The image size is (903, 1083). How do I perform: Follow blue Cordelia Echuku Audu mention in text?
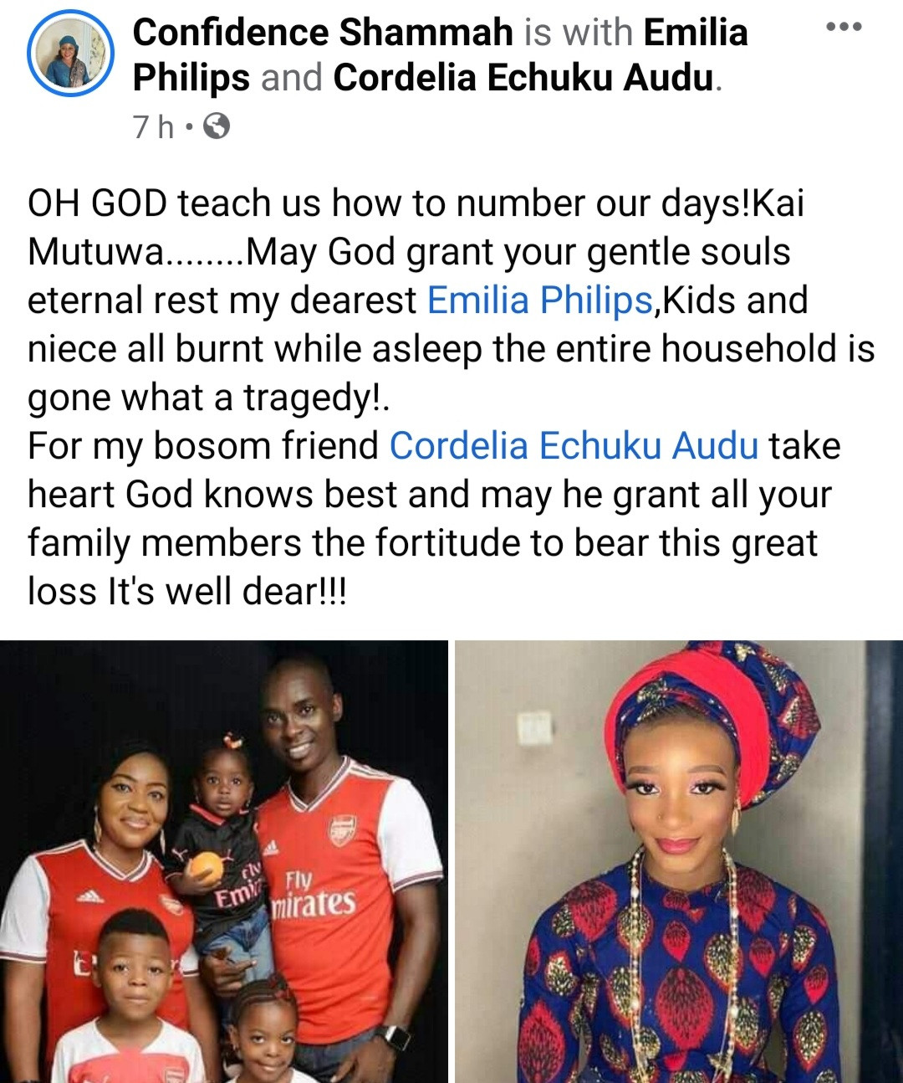574,446
